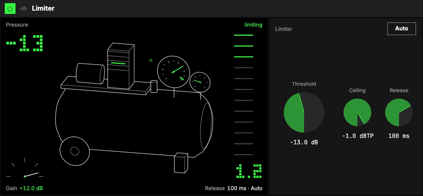This screenshot has width=423, height=196.
Task: Click the 1.2 dot-matrix reduction readout
Action: (249, 171)
